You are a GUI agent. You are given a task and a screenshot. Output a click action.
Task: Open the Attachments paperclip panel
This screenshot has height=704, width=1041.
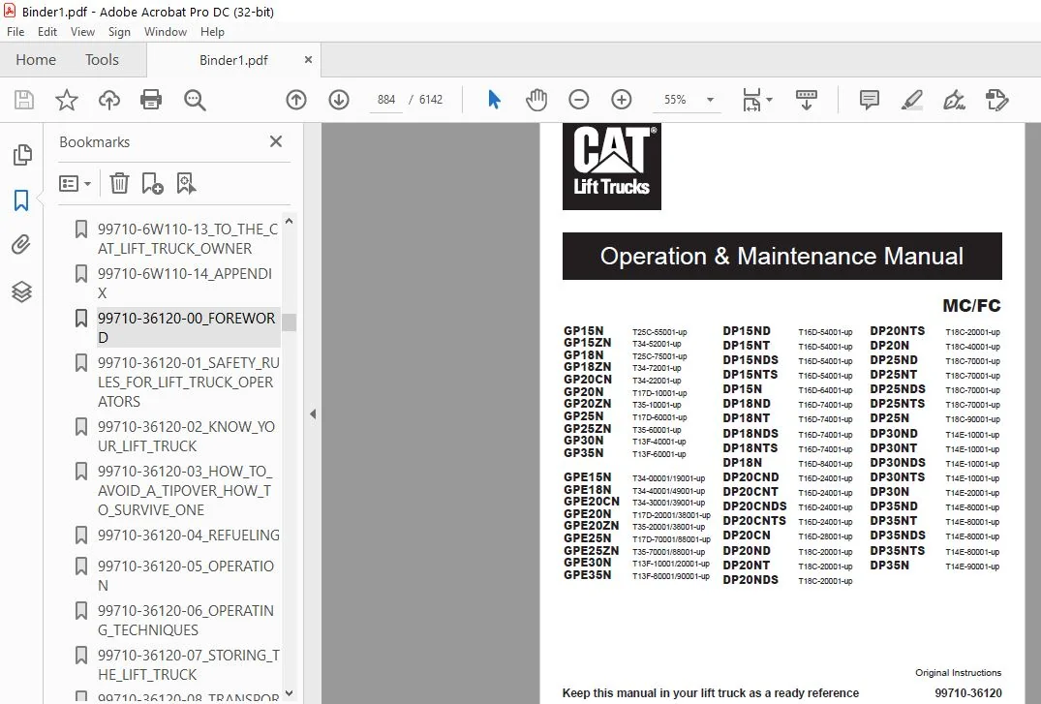click(22, 245)
